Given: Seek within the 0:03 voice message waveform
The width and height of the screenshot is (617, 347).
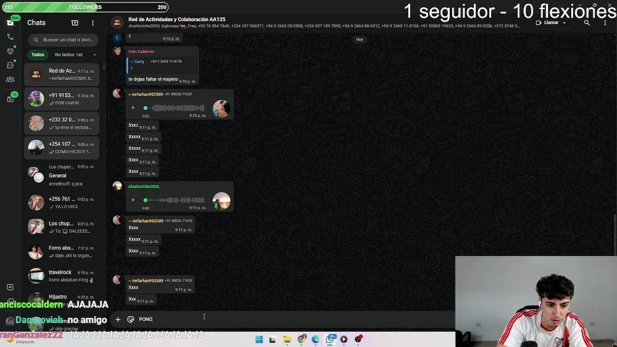Looking at the screenshot, I should tap(174, 108).
